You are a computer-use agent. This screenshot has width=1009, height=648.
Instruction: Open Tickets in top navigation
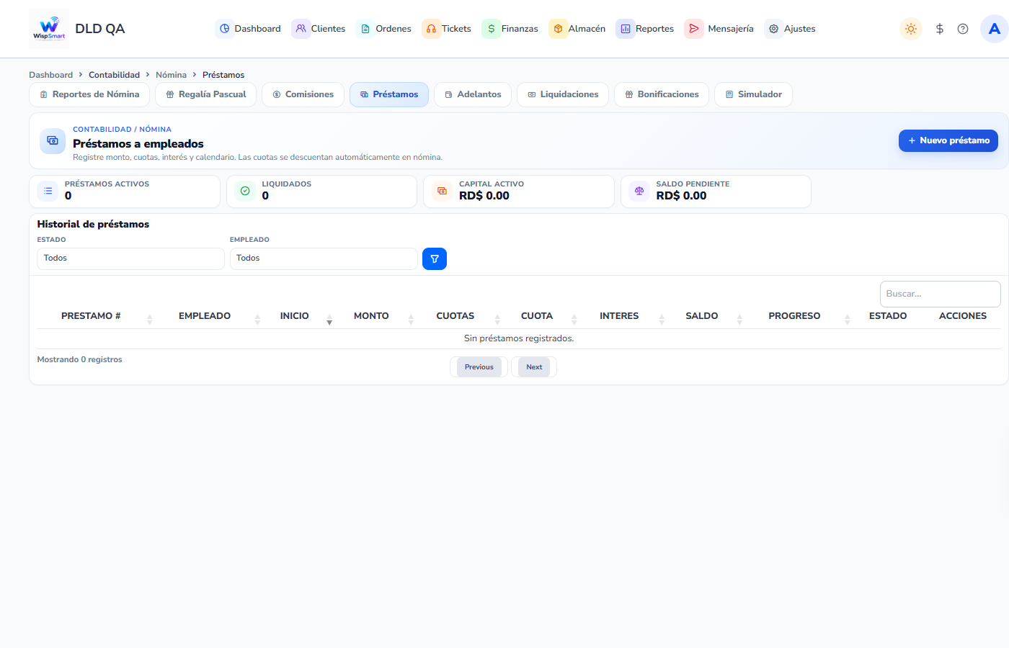(x=447, y=29)
